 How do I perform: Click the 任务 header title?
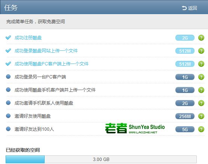(x=11, y=8)
